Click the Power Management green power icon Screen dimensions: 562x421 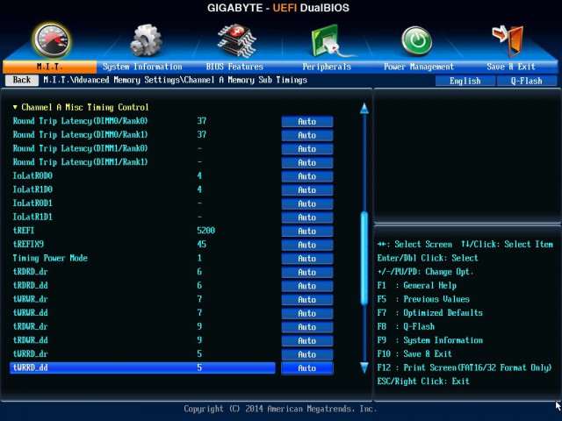(x=416, y=41)
